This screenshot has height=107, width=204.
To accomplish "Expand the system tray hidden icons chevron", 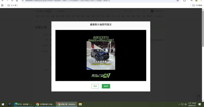I will point(179,104).
